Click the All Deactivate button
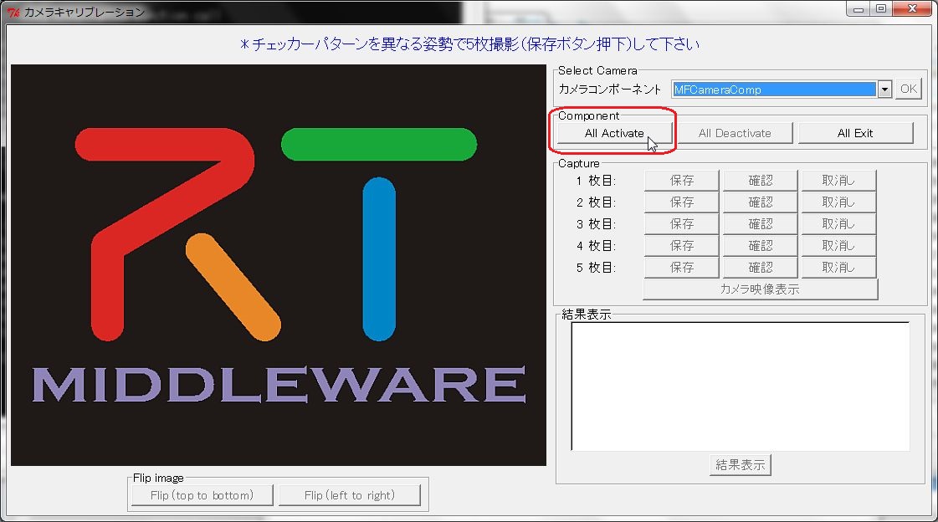Image resolution: width=938 pixels, height=522 pixels. (736, 133)
